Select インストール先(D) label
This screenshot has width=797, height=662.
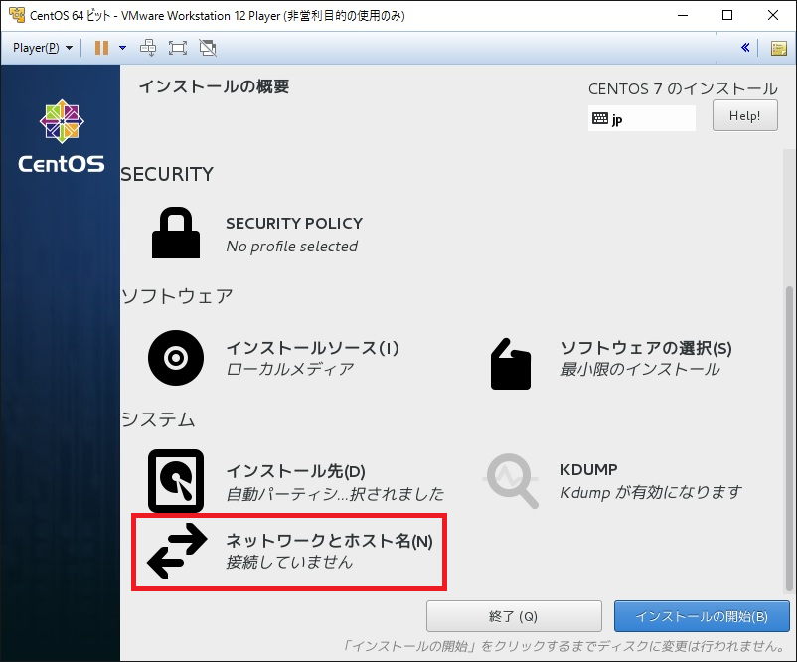pos(296,471)
